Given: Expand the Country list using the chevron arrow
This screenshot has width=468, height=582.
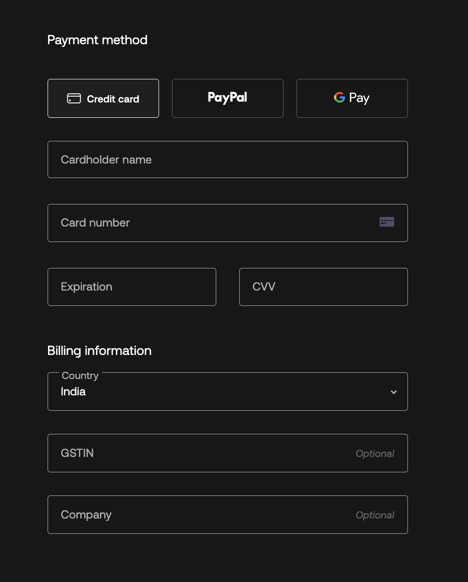Looking at the screenshot, I should click(394, 392).
